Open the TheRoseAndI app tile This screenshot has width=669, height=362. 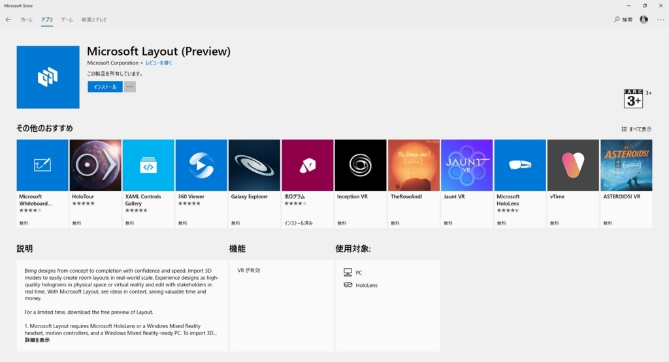point(414,183)
